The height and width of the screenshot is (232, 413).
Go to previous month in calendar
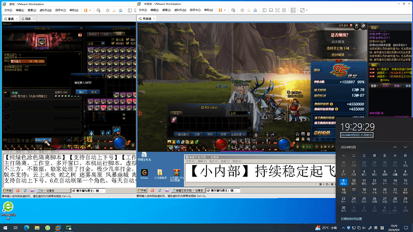[x=395, y=147]
